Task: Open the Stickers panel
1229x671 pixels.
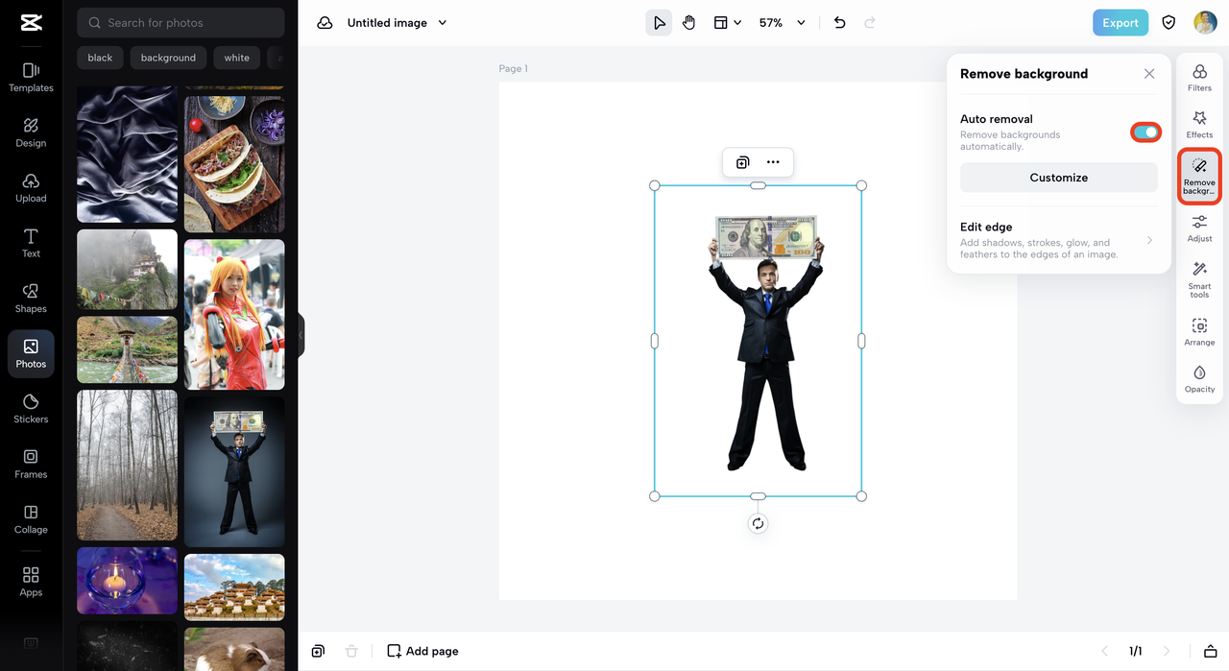Action: pos(31,409)
